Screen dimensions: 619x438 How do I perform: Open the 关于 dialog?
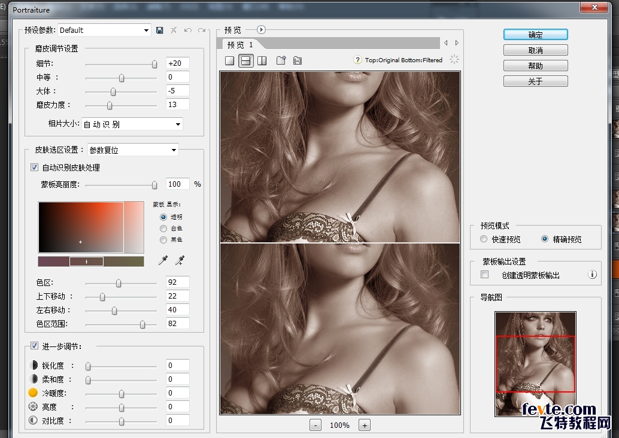point(535,80)
